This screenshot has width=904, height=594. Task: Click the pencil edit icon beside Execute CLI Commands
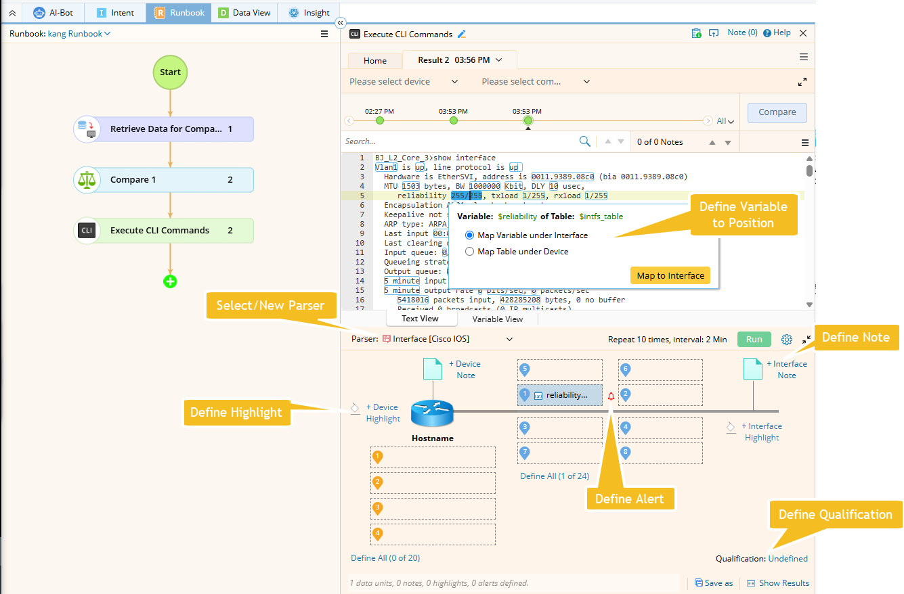pyautogui.click(x=462, y=34)
